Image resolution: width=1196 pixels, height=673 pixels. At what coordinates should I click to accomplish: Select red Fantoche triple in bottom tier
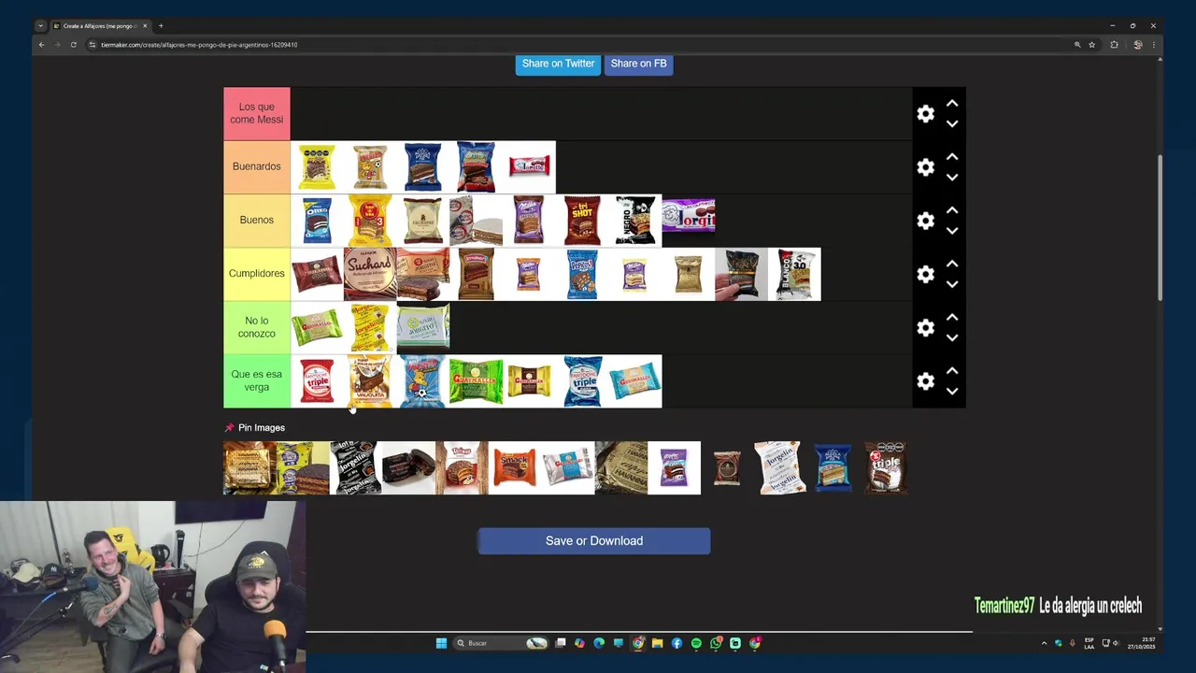point(317,381)
